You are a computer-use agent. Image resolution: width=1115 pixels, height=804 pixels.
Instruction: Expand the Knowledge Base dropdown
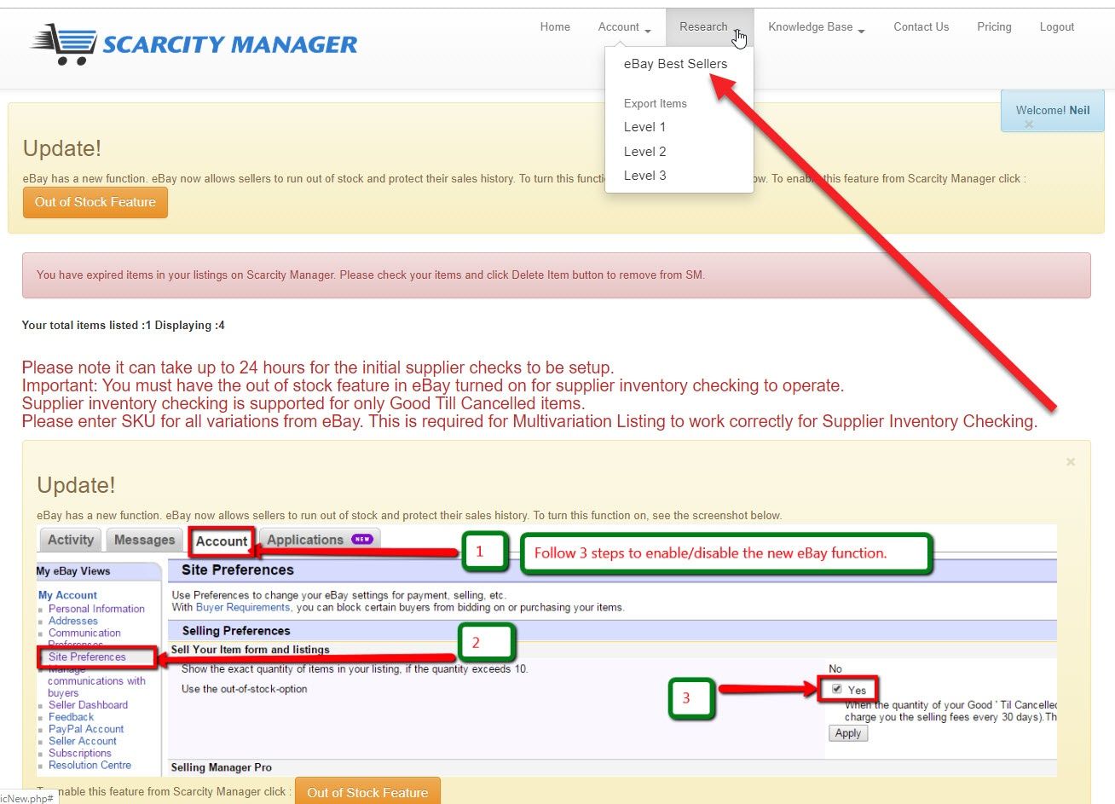tap(816, 27)
